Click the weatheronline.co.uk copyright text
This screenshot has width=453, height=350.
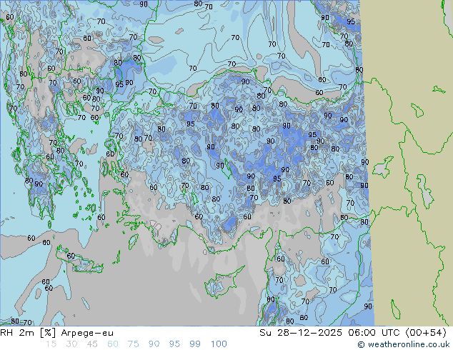point(404,344)
